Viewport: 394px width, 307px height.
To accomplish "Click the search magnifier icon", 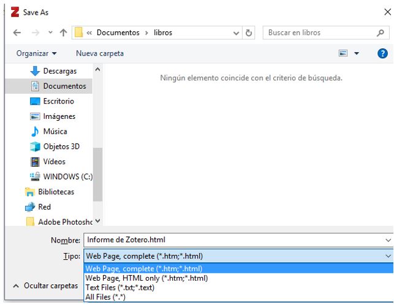I will pyautogui.click(x=380, y=32).
